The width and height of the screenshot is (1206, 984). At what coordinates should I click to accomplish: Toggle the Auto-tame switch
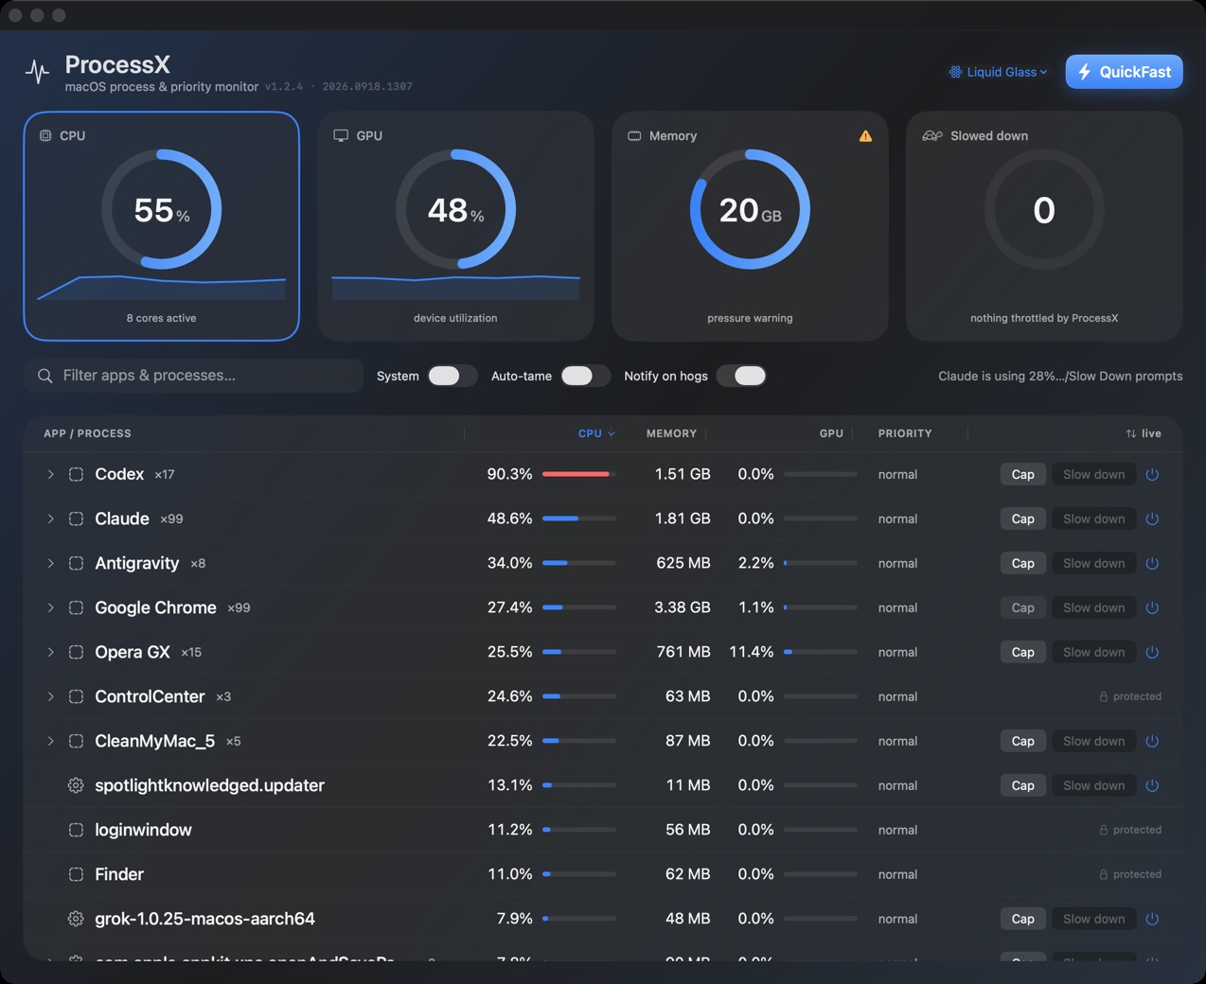point(585,376)
